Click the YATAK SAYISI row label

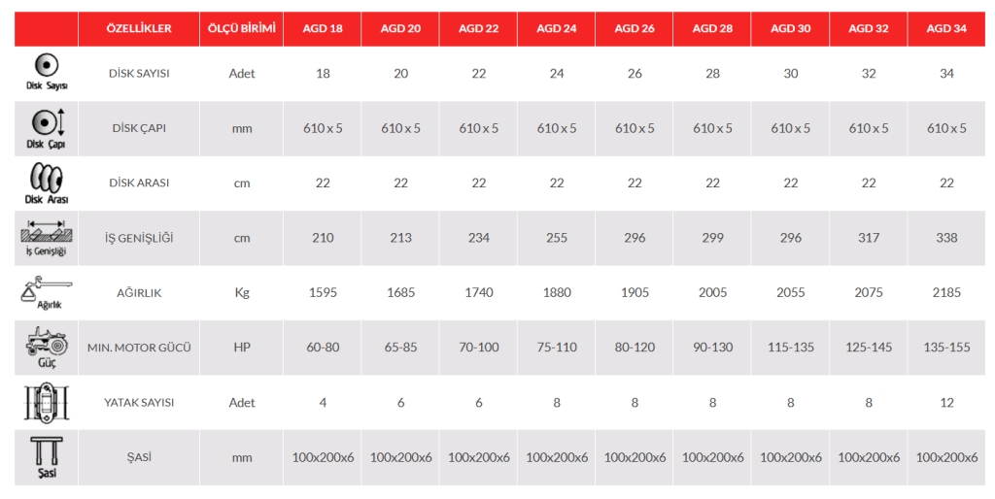(x=139, y=402)
